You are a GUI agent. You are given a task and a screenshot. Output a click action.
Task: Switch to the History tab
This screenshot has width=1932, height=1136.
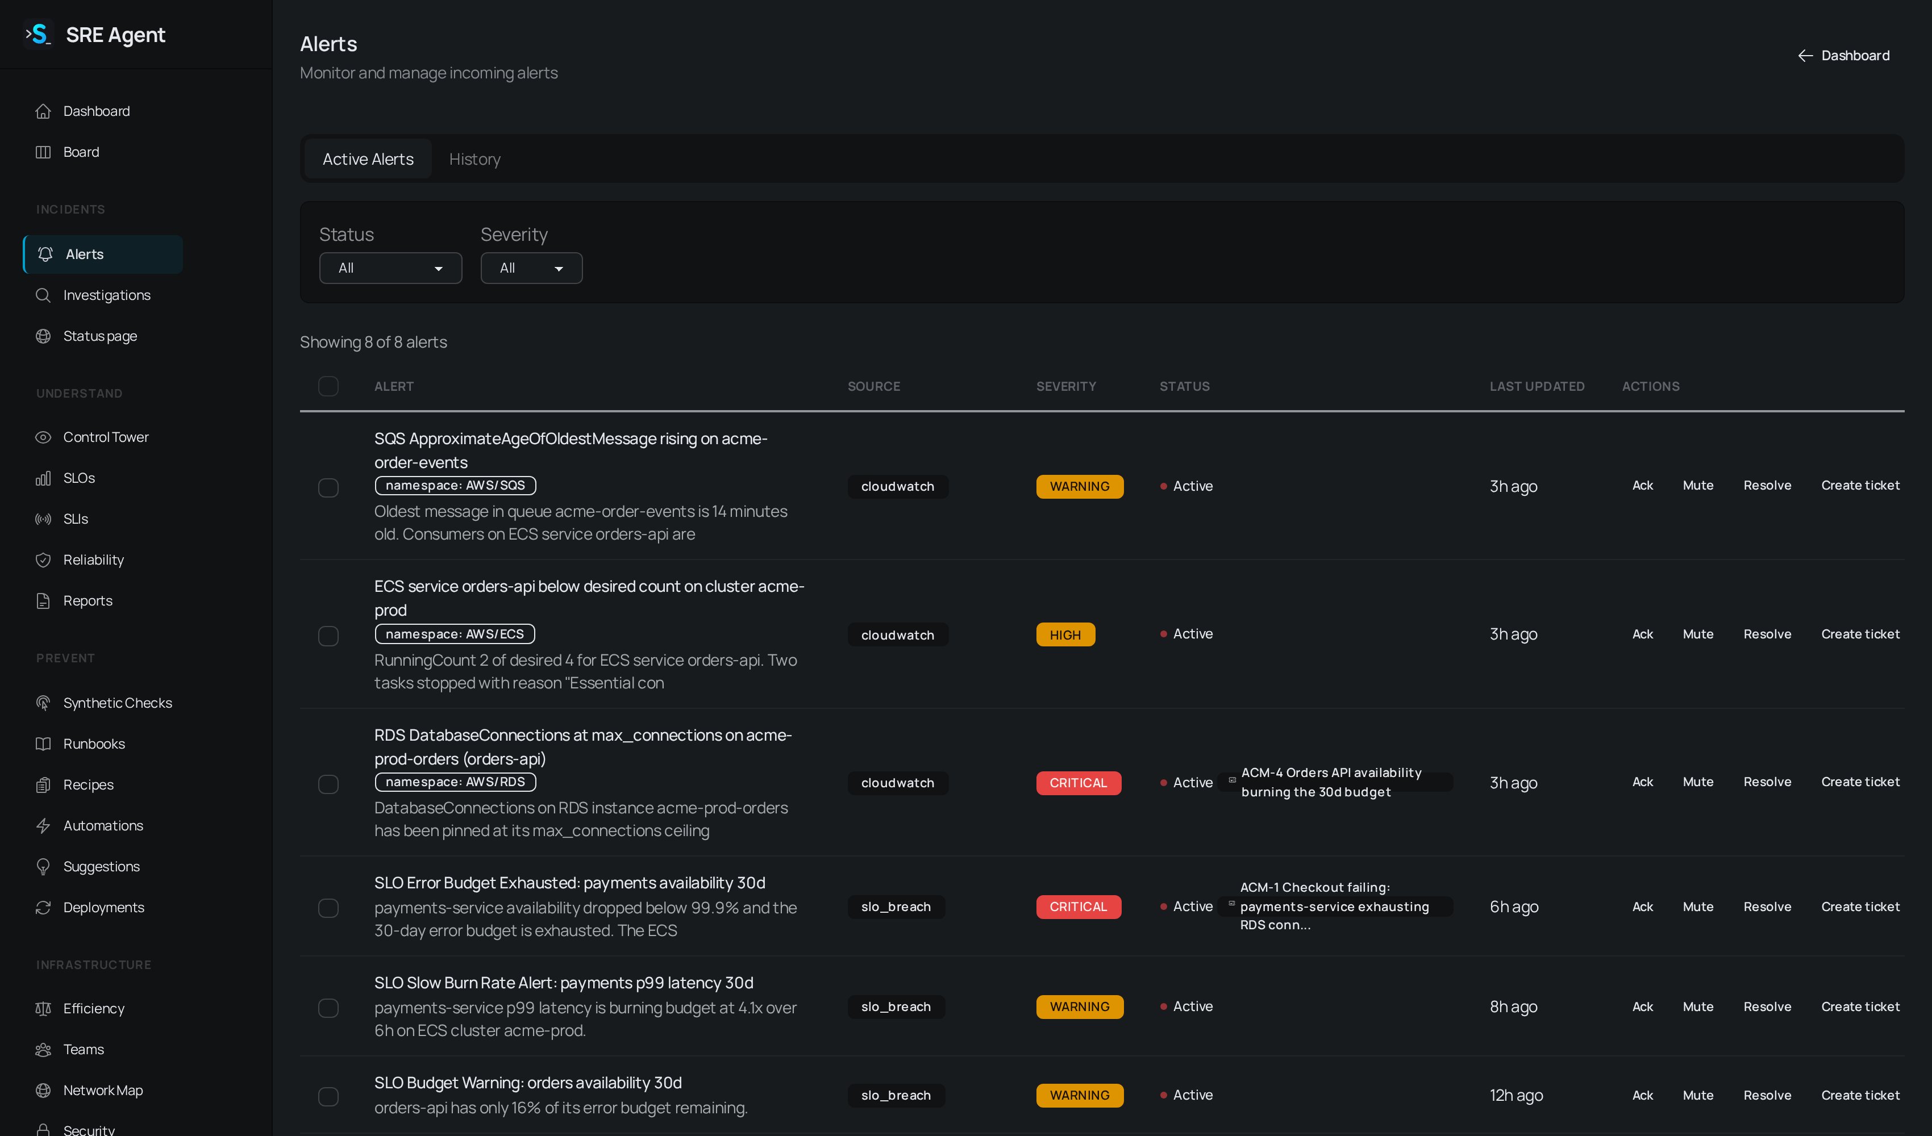point(474,158)
